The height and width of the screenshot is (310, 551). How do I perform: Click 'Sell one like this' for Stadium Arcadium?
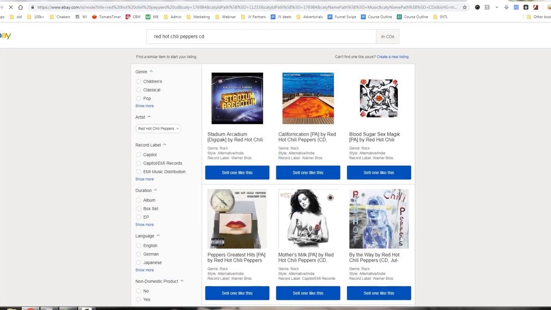click(x=237, y=173)
